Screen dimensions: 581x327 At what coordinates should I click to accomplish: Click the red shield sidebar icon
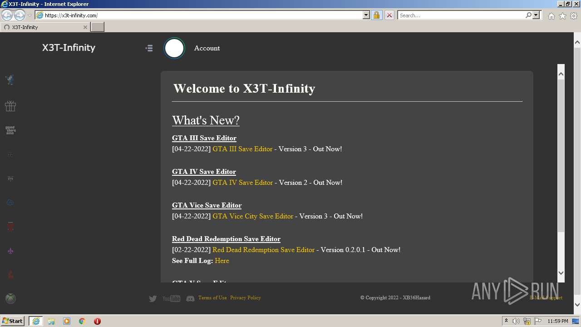pyautogui.click(x=10, y=226)
